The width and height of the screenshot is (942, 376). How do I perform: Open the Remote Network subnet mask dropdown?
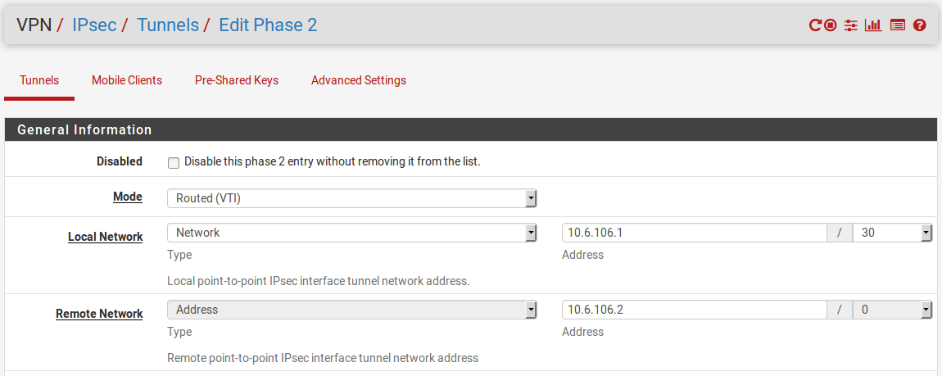pyautogui.click(x=892, y=310)
